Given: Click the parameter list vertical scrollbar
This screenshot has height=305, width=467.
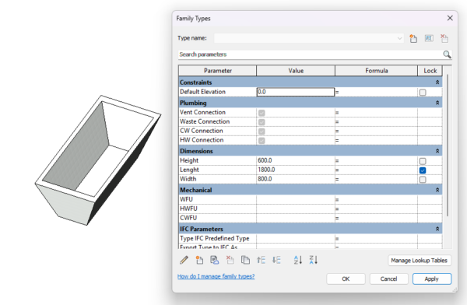Looking at the screenshot, I should point(447,146).
